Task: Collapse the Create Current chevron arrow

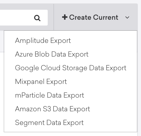Action: pos(127,17)
